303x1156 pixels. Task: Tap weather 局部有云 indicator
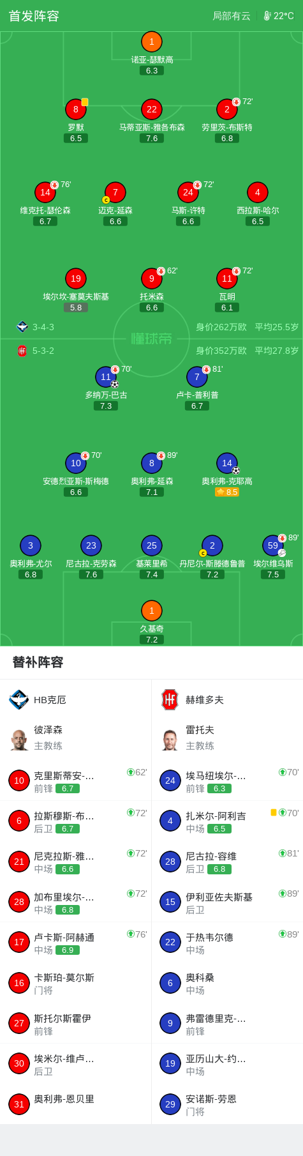[232, 16]
